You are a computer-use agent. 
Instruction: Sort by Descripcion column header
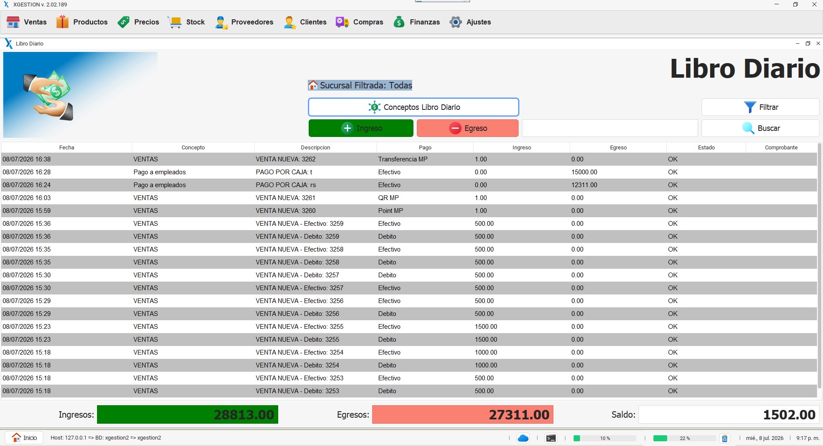(x=316, y=147)
